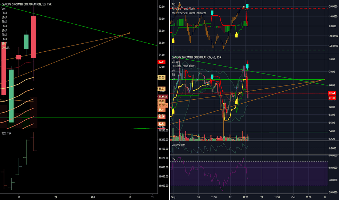The height and width of the screenshot is (200, 339).
Task: Click the second yellow buy arrow in AO pane
Action: click(236, 35)
